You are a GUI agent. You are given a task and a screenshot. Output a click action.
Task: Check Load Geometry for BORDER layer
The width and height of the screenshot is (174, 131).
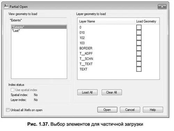pos(139,48)
